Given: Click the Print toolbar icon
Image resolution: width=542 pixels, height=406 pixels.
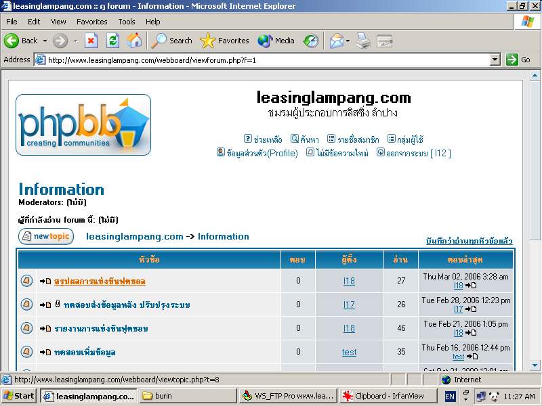Looking at the screenshot, I should (x=364, y=41).
